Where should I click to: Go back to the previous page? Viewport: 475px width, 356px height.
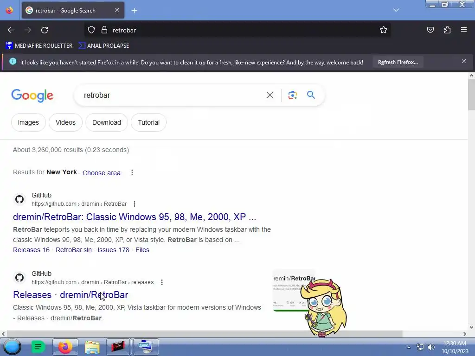pyautogui.click(x=11, y=30)
